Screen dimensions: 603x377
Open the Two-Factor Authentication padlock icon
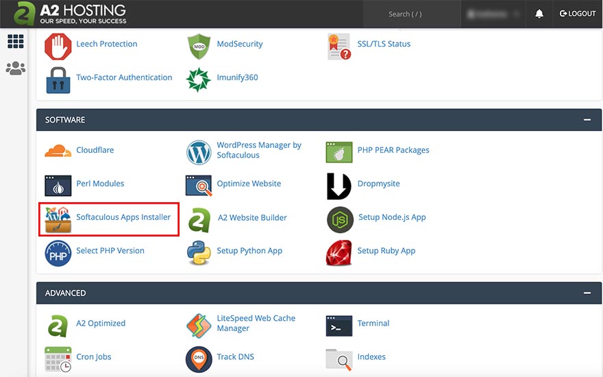click(x=58, y=80)
